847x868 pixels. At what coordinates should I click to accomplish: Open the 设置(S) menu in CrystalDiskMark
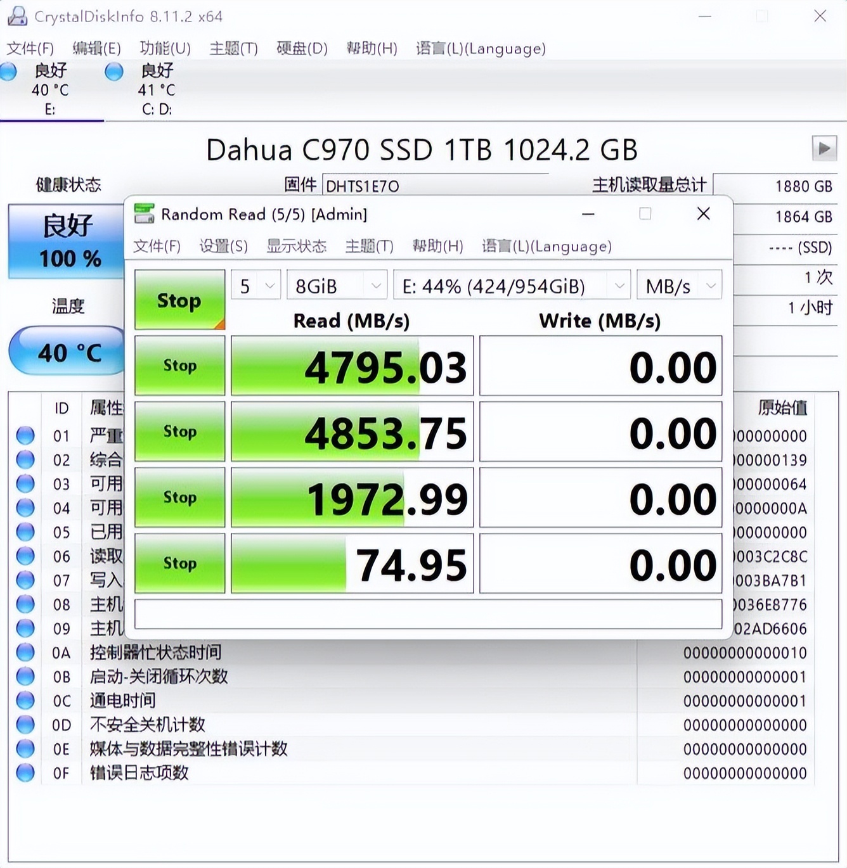pyautogui.click(x=223, y=246)
